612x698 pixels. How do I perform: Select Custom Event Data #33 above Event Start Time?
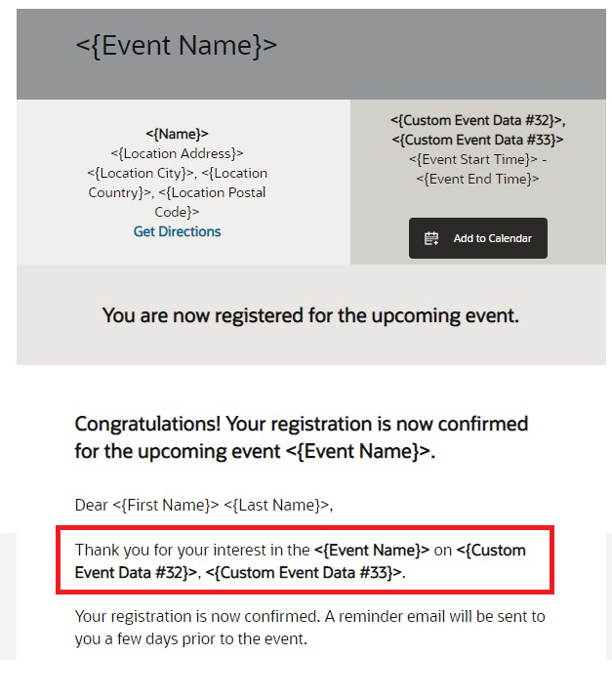(476, 140)
